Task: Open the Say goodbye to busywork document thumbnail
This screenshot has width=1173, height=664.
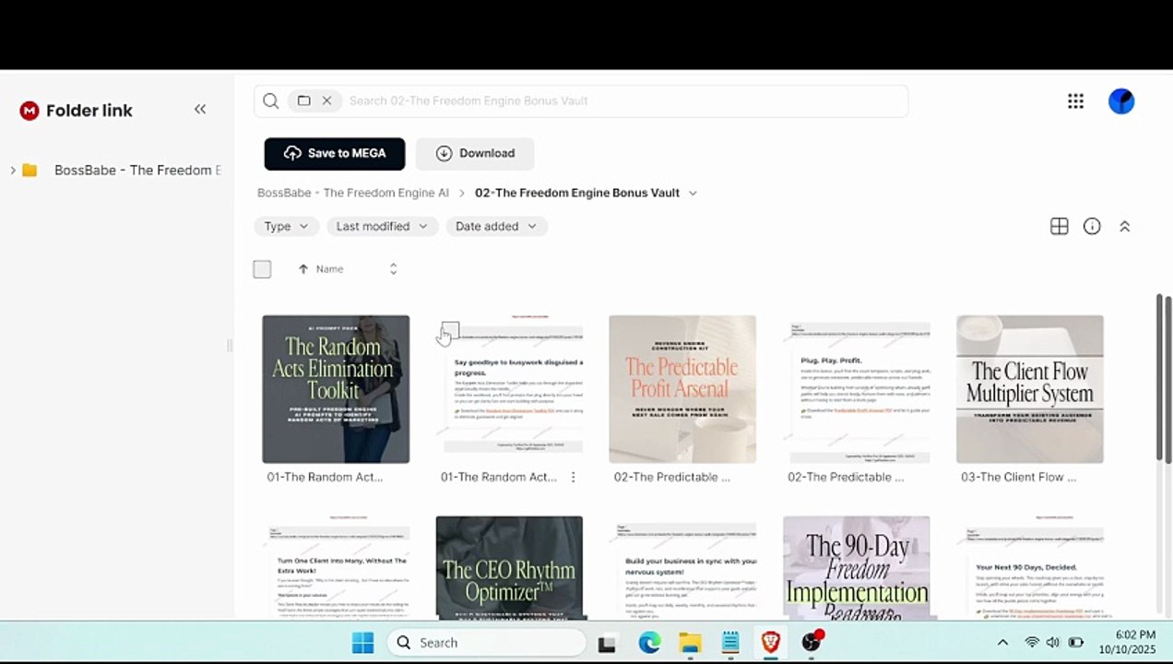Action: (x=509, y=389)
